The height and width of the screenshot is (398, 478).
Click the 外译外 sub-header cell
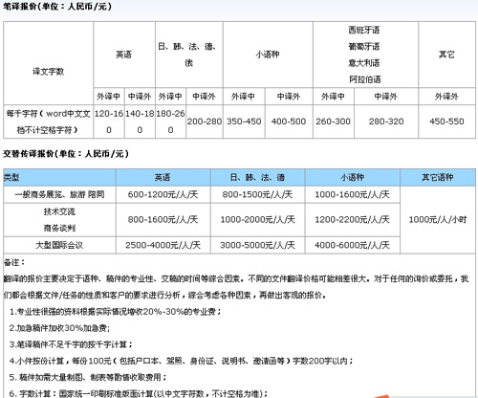coord(446,97)
